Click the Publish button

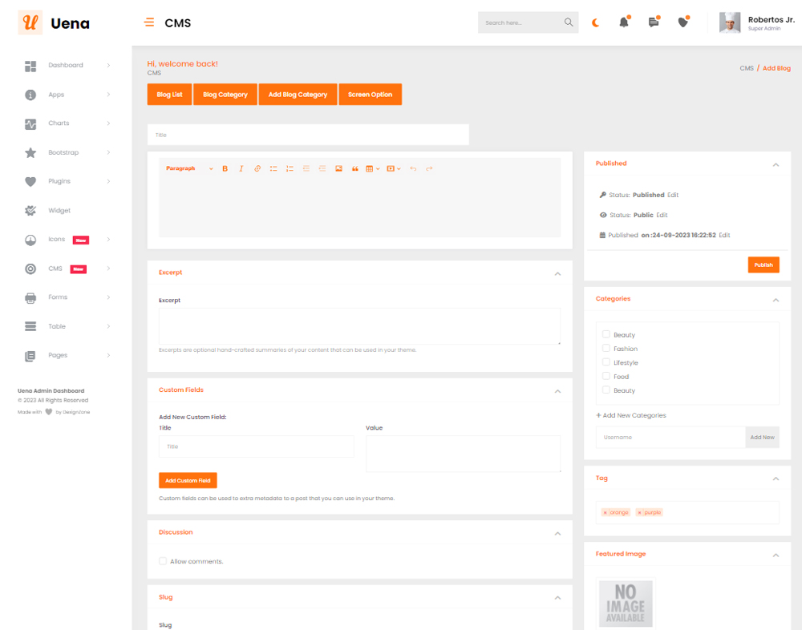[x=763, y=265]
